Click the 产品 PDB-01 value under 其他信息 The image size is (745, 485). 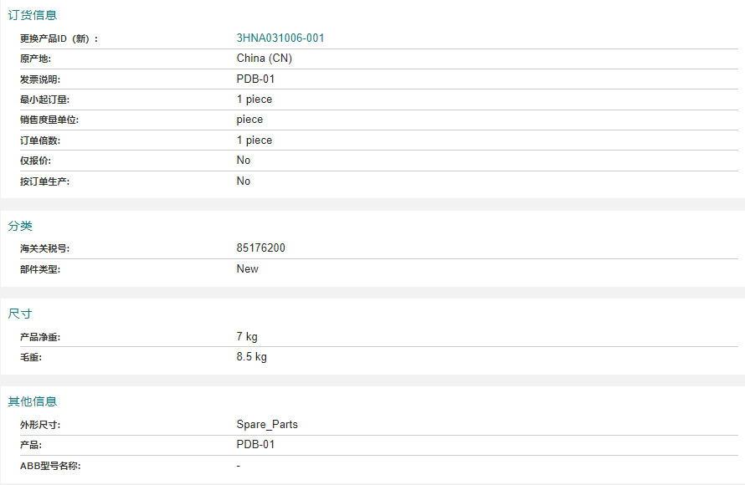255,444
